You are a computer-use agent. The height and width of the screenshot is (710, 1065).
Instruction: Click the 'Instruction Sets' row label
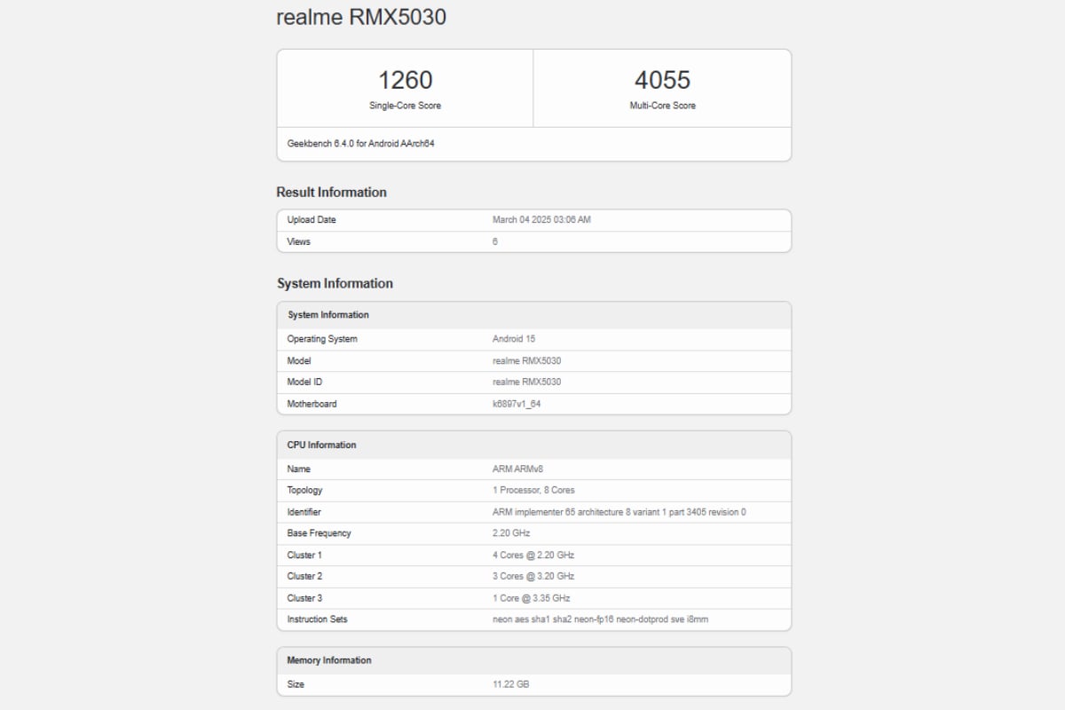coord(318,619)
